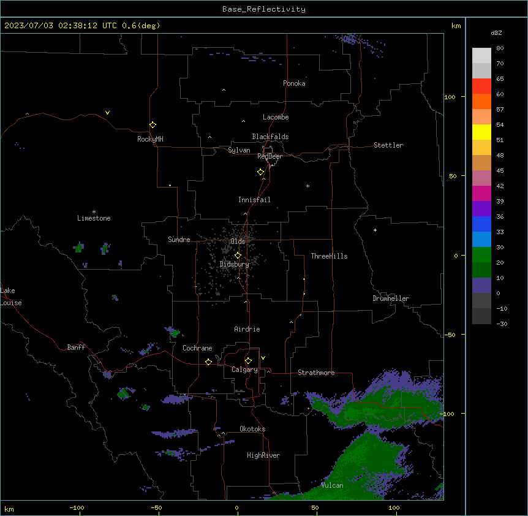Click the RedDeer city label
The image size is (528, 516).
point(270,156)
